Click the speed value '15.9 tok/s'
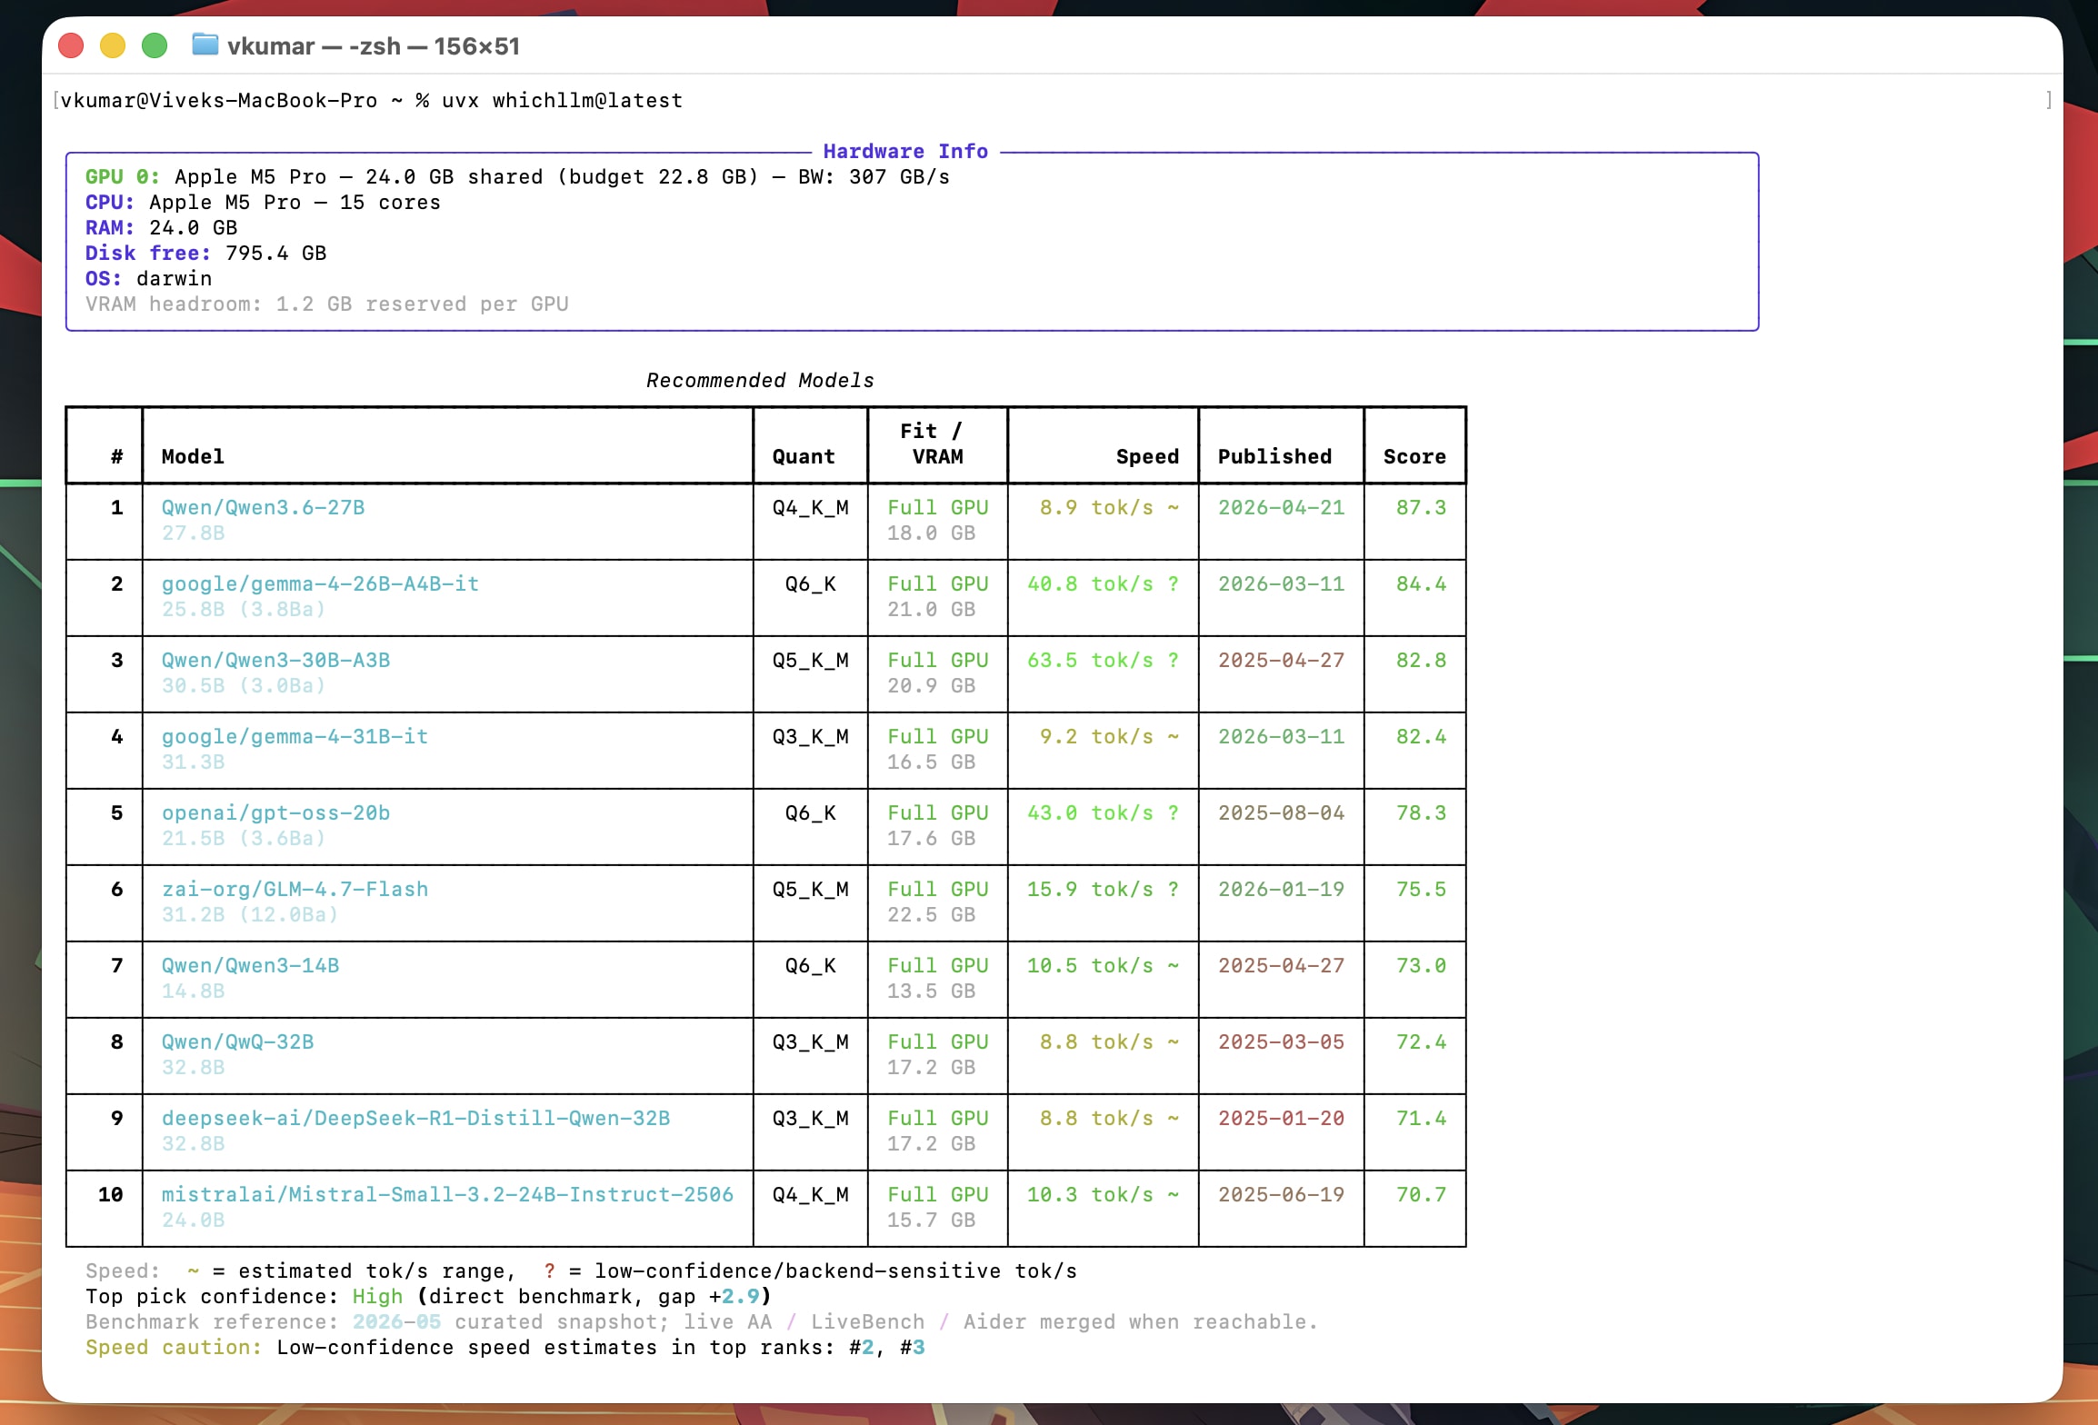This screenshot has height=1425, width=2098. [1090, 890]
